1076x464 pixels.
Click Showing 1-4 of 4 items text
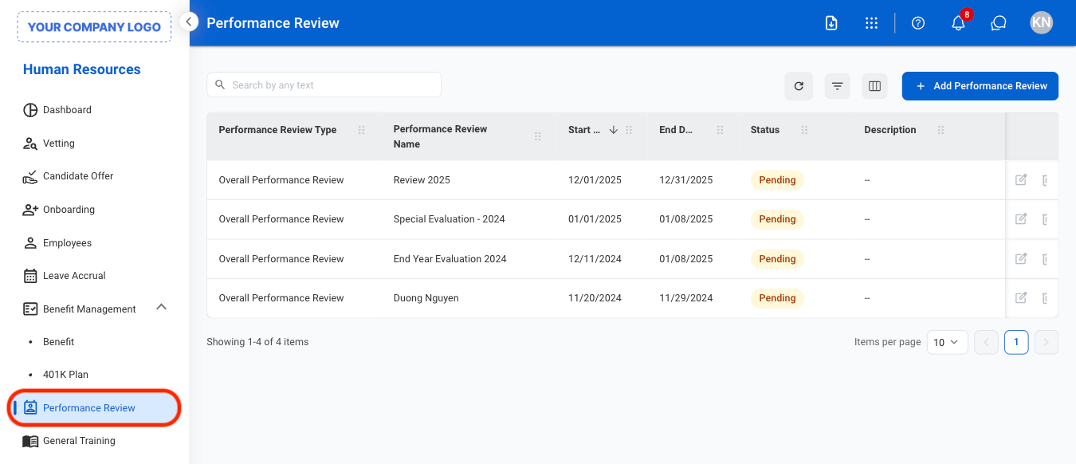[257, 342]
